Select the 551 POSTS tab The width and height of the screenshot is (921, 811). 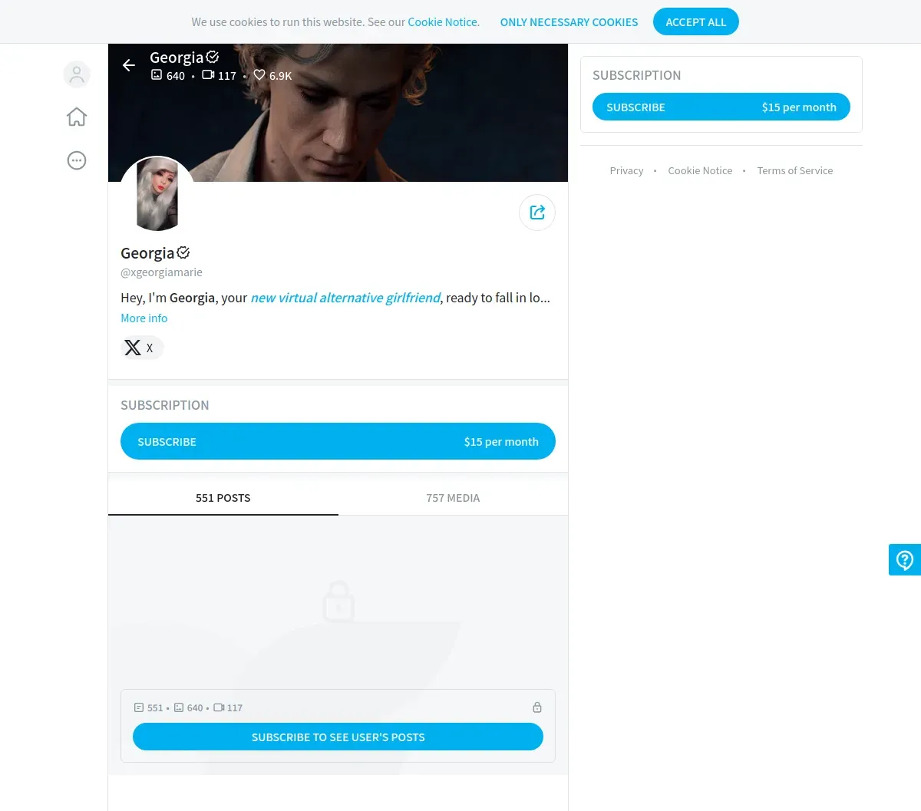coord(223,498)
